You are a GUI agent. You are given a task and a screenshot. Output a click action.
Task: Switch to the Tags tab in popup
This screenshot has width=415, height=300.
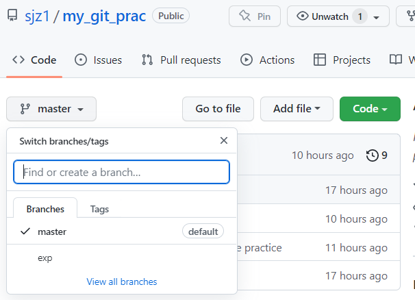99,209
